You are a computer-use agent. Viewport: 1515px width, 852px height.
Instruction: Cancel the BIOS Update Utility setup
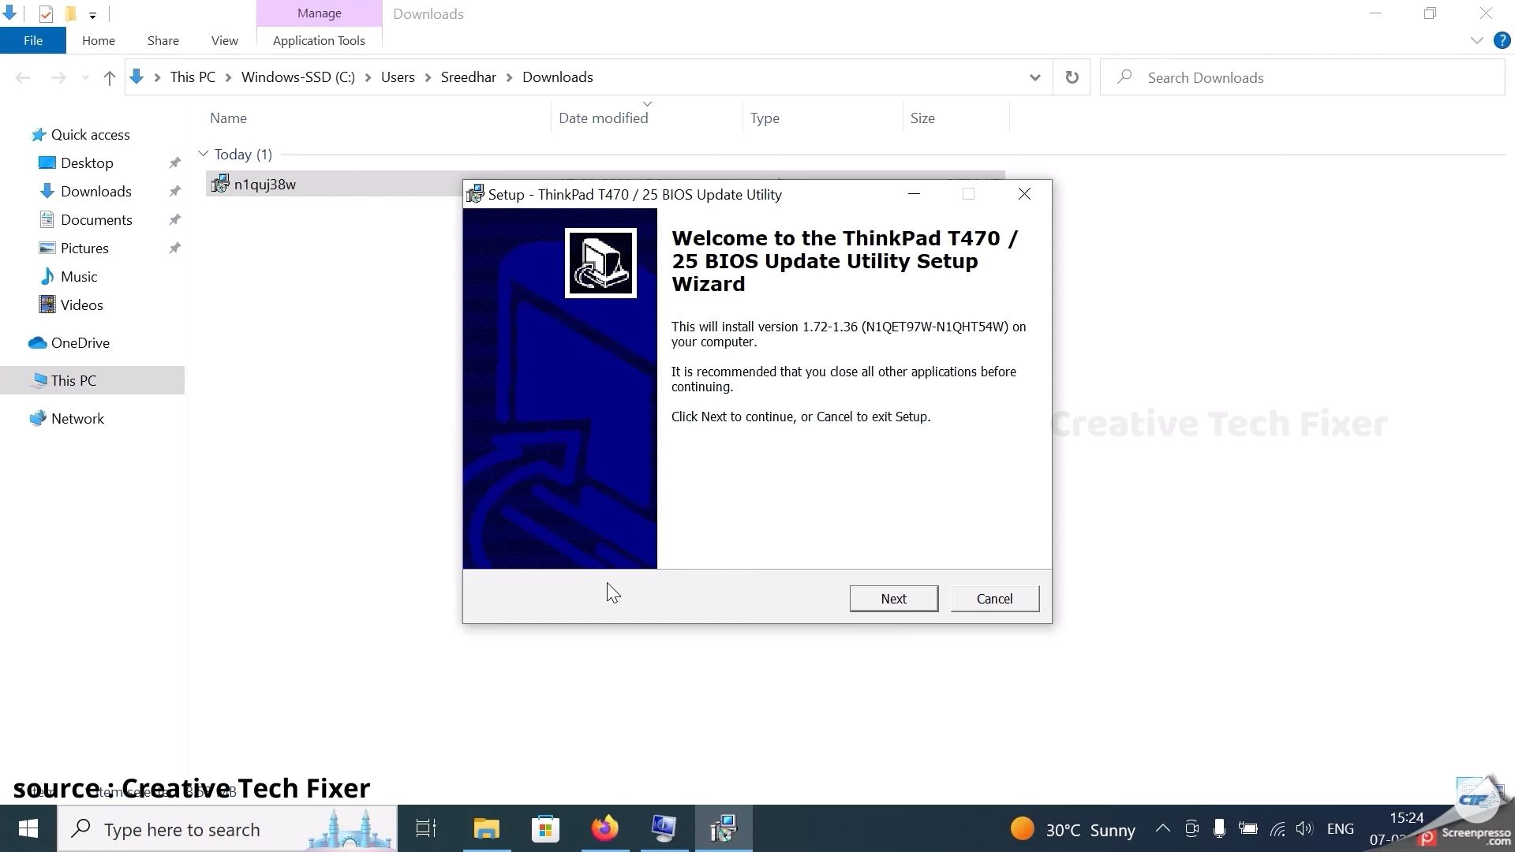pyautogui.click(x=994, y=599)
